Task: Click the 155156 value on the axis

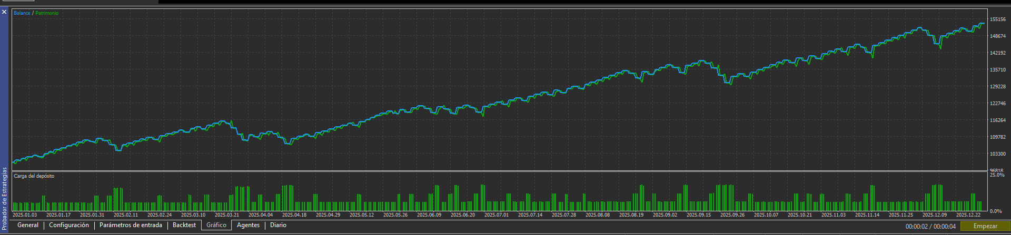Action: (x=998, y=19)
